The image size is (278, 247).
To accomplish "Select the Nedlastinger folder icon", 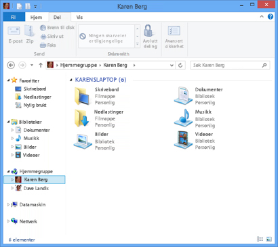I will (x=81, y=118).
